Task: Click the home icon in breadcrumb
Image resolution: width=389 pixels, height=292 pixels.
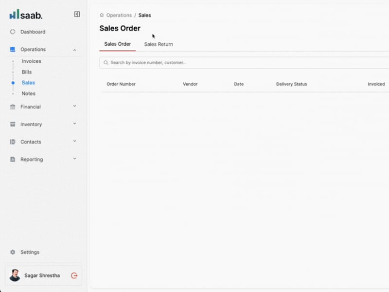Action: [102, 15]
